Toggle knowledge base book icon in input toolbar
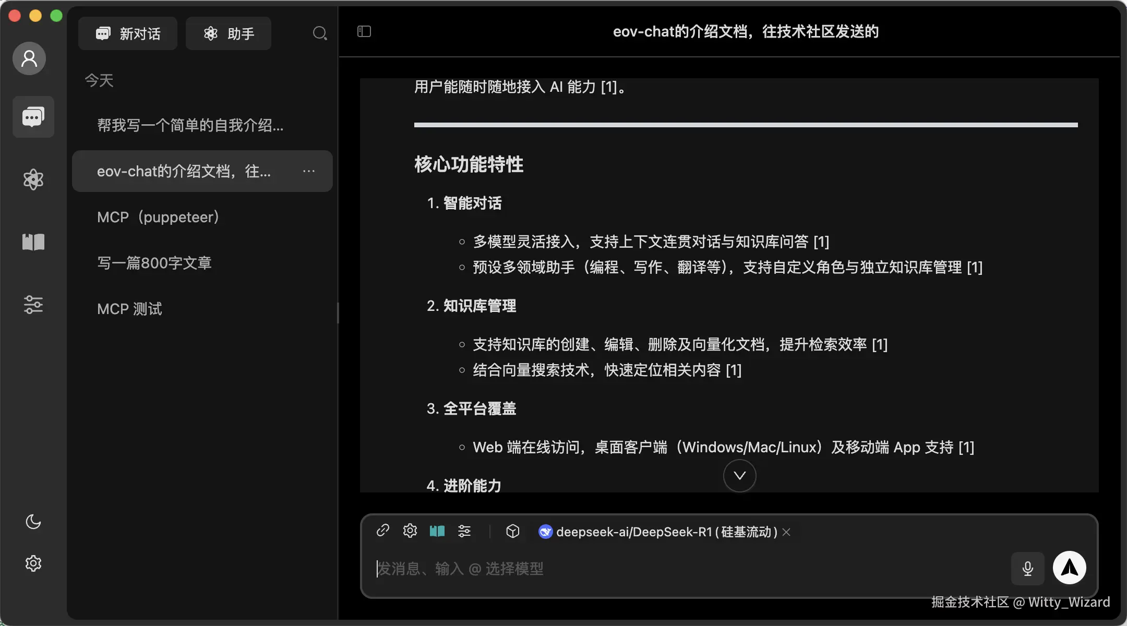The width and height of the screenshot is (1127, 626). point(437,531)
